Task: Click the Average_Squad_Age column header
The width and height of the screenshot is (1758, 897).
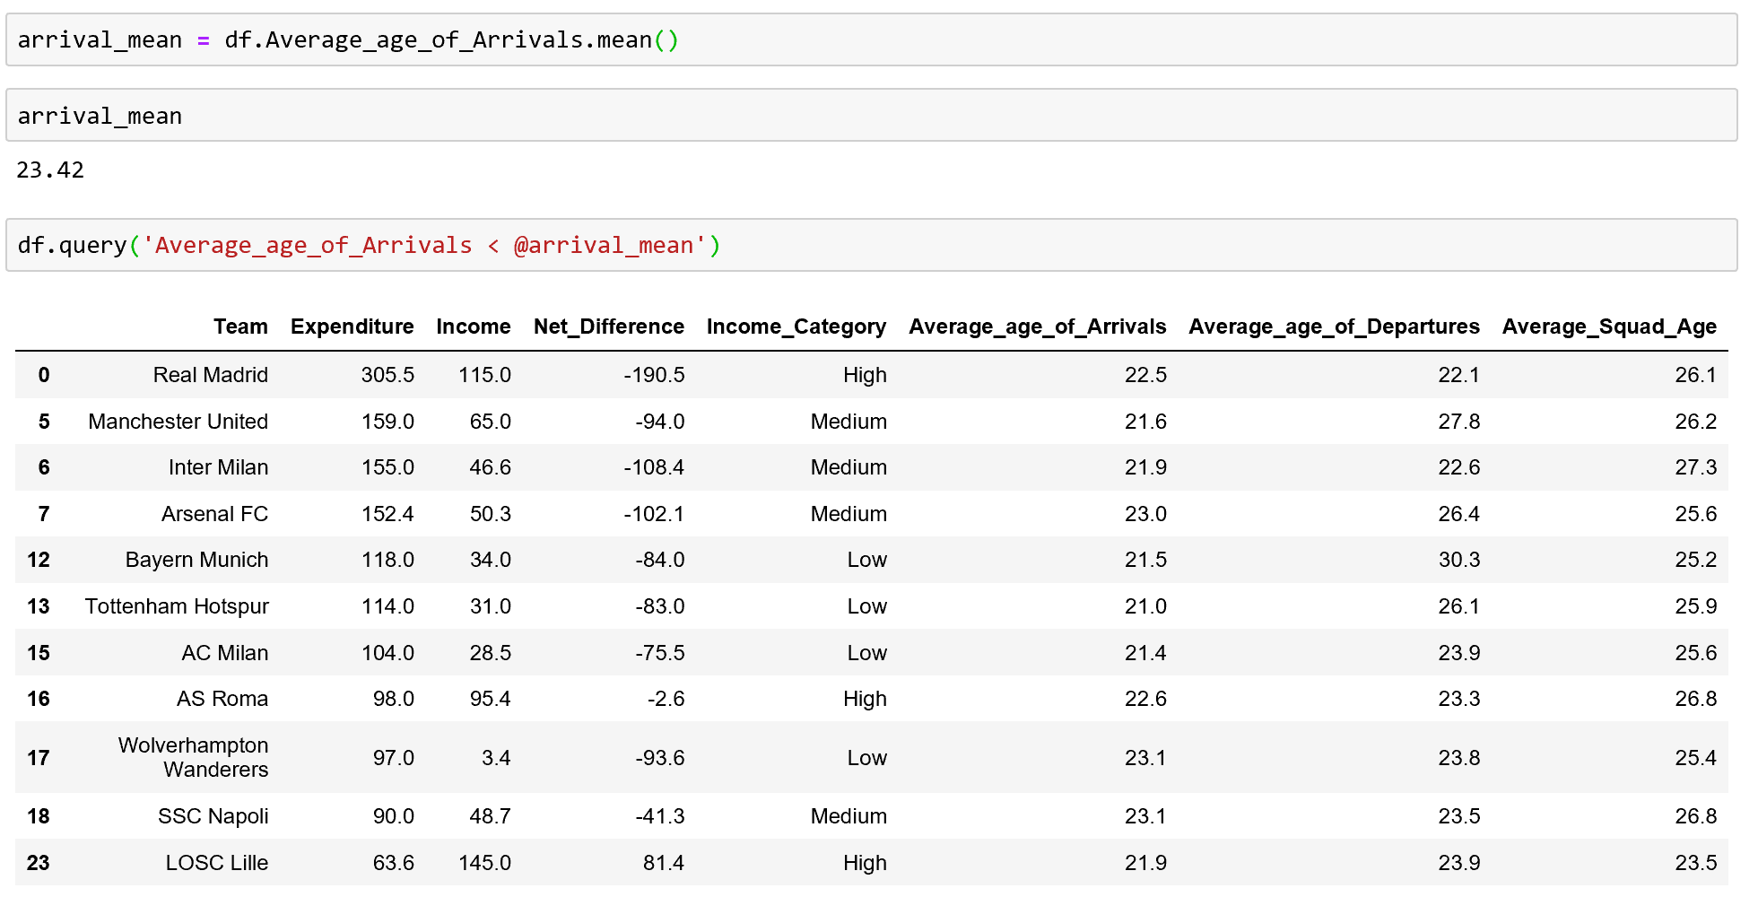Action: [x=1609, y=327]
